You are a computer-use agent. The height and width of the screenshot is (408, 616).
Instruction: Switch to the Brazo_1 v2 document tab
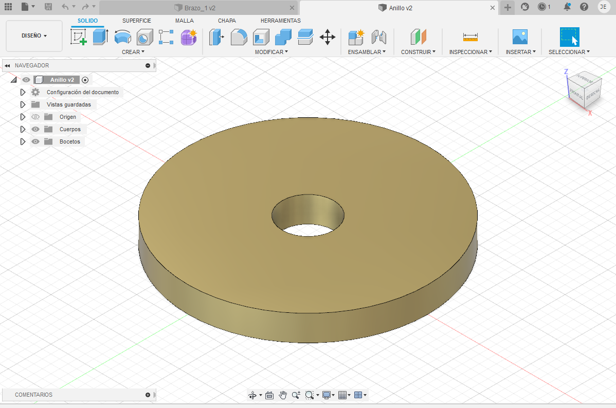tap(200, 8)
